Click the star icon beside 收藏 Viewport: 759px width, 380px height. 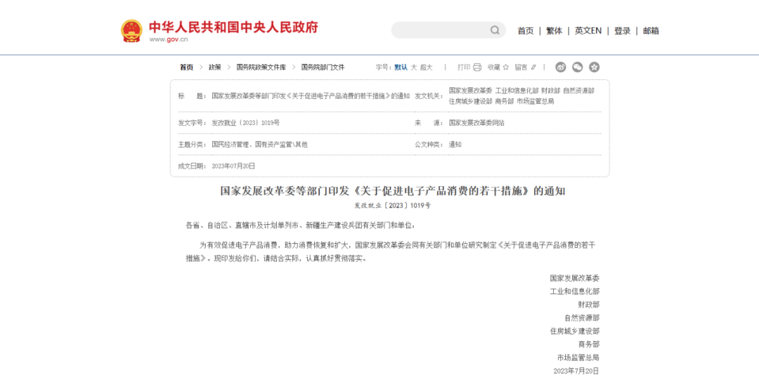tap(505, 67)
